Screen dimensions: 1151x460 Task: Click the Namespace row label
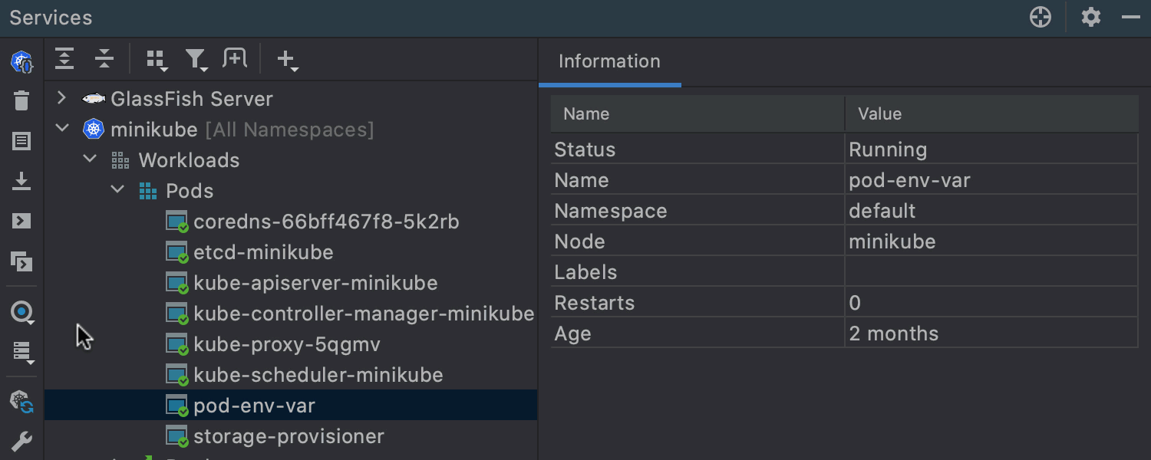point(611,211)
